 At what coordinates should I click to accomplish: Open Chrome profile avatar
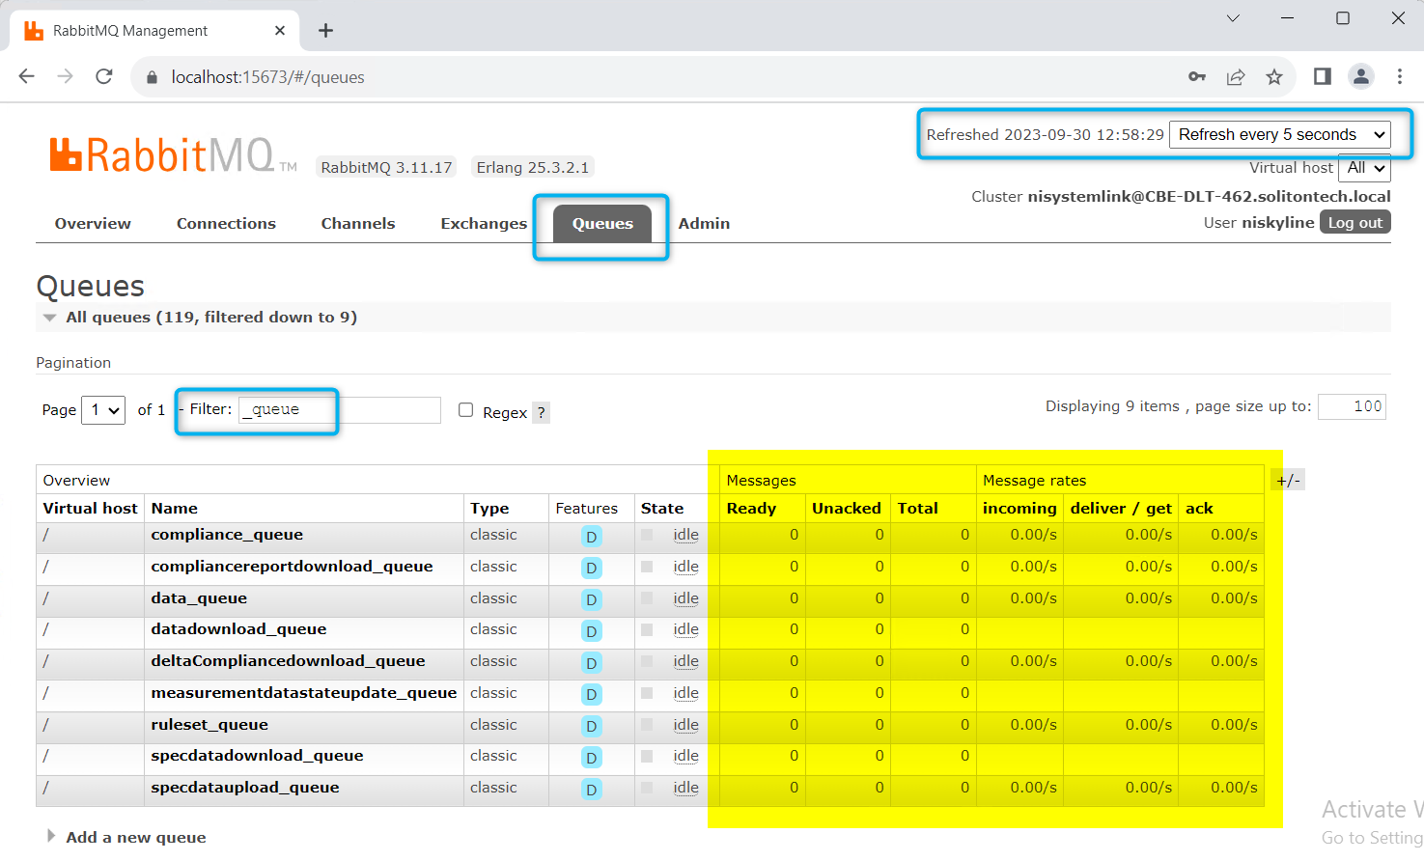(1361, 76)
